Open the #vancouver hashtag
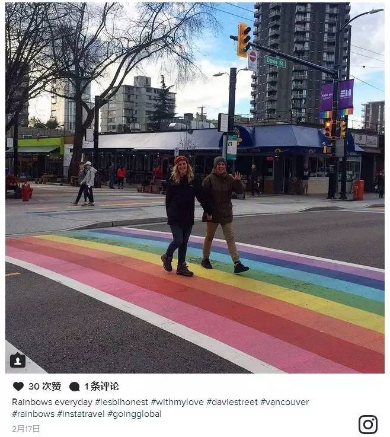 [284, 402]
